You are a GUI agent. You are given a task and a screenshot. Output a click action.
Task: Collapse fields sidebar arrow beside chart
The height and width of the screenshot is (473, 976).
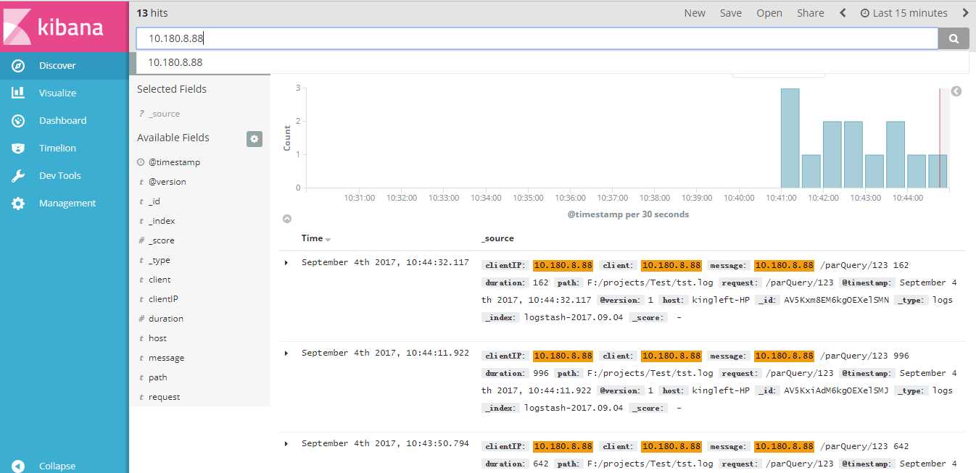tap(956, 91)
